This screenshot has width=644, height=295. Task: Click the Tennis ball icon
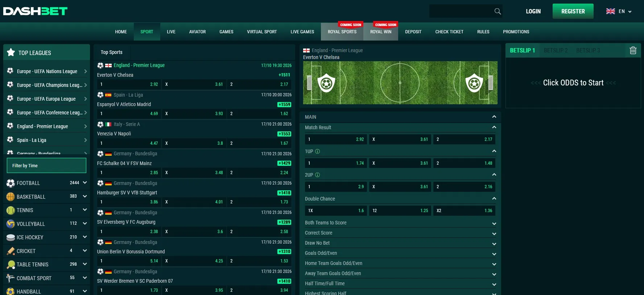point(11,210)
